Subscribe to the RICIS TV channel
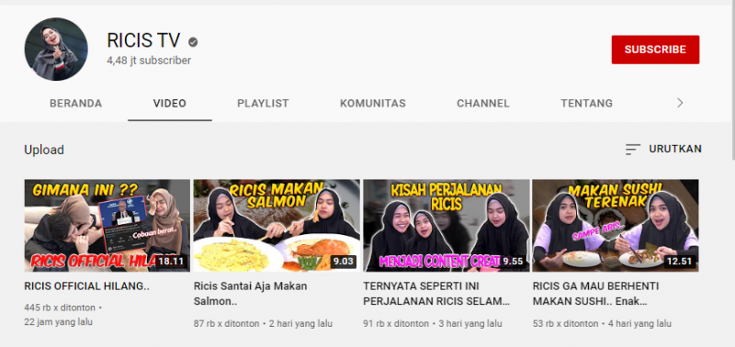Viewport: 735px width, 347px height. (x=655, y=50)
